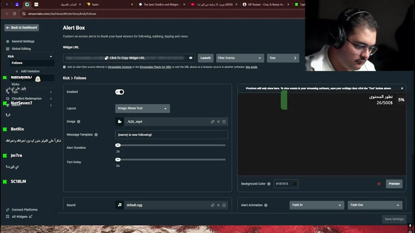Open Layout dropdown Image Above Text
This screenshot has width=415, height=233.
[x=142, y=108]
